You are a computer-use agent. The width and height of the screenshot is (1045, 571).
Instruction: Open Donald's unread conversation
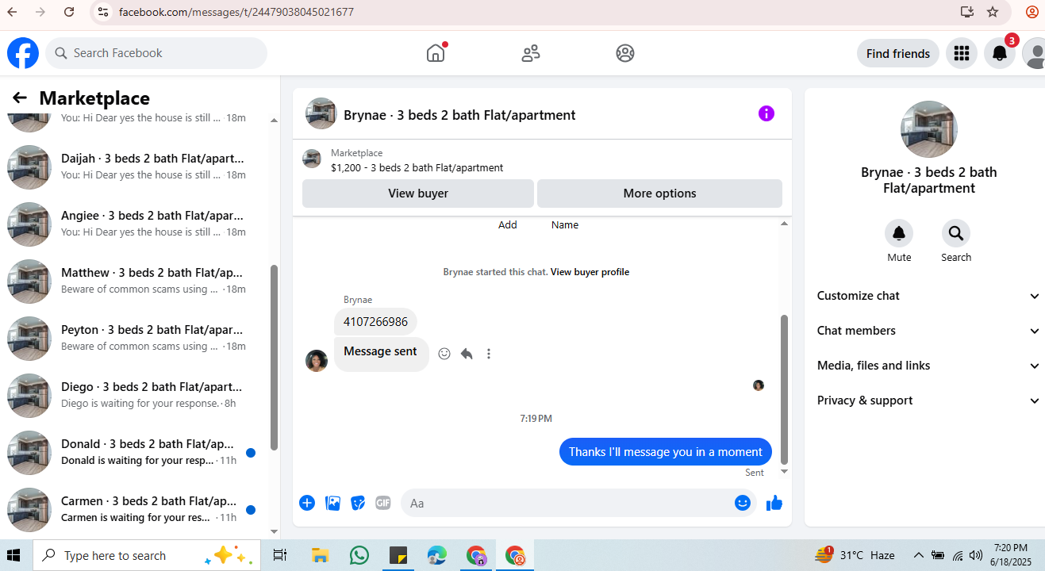tap(135, 452)
